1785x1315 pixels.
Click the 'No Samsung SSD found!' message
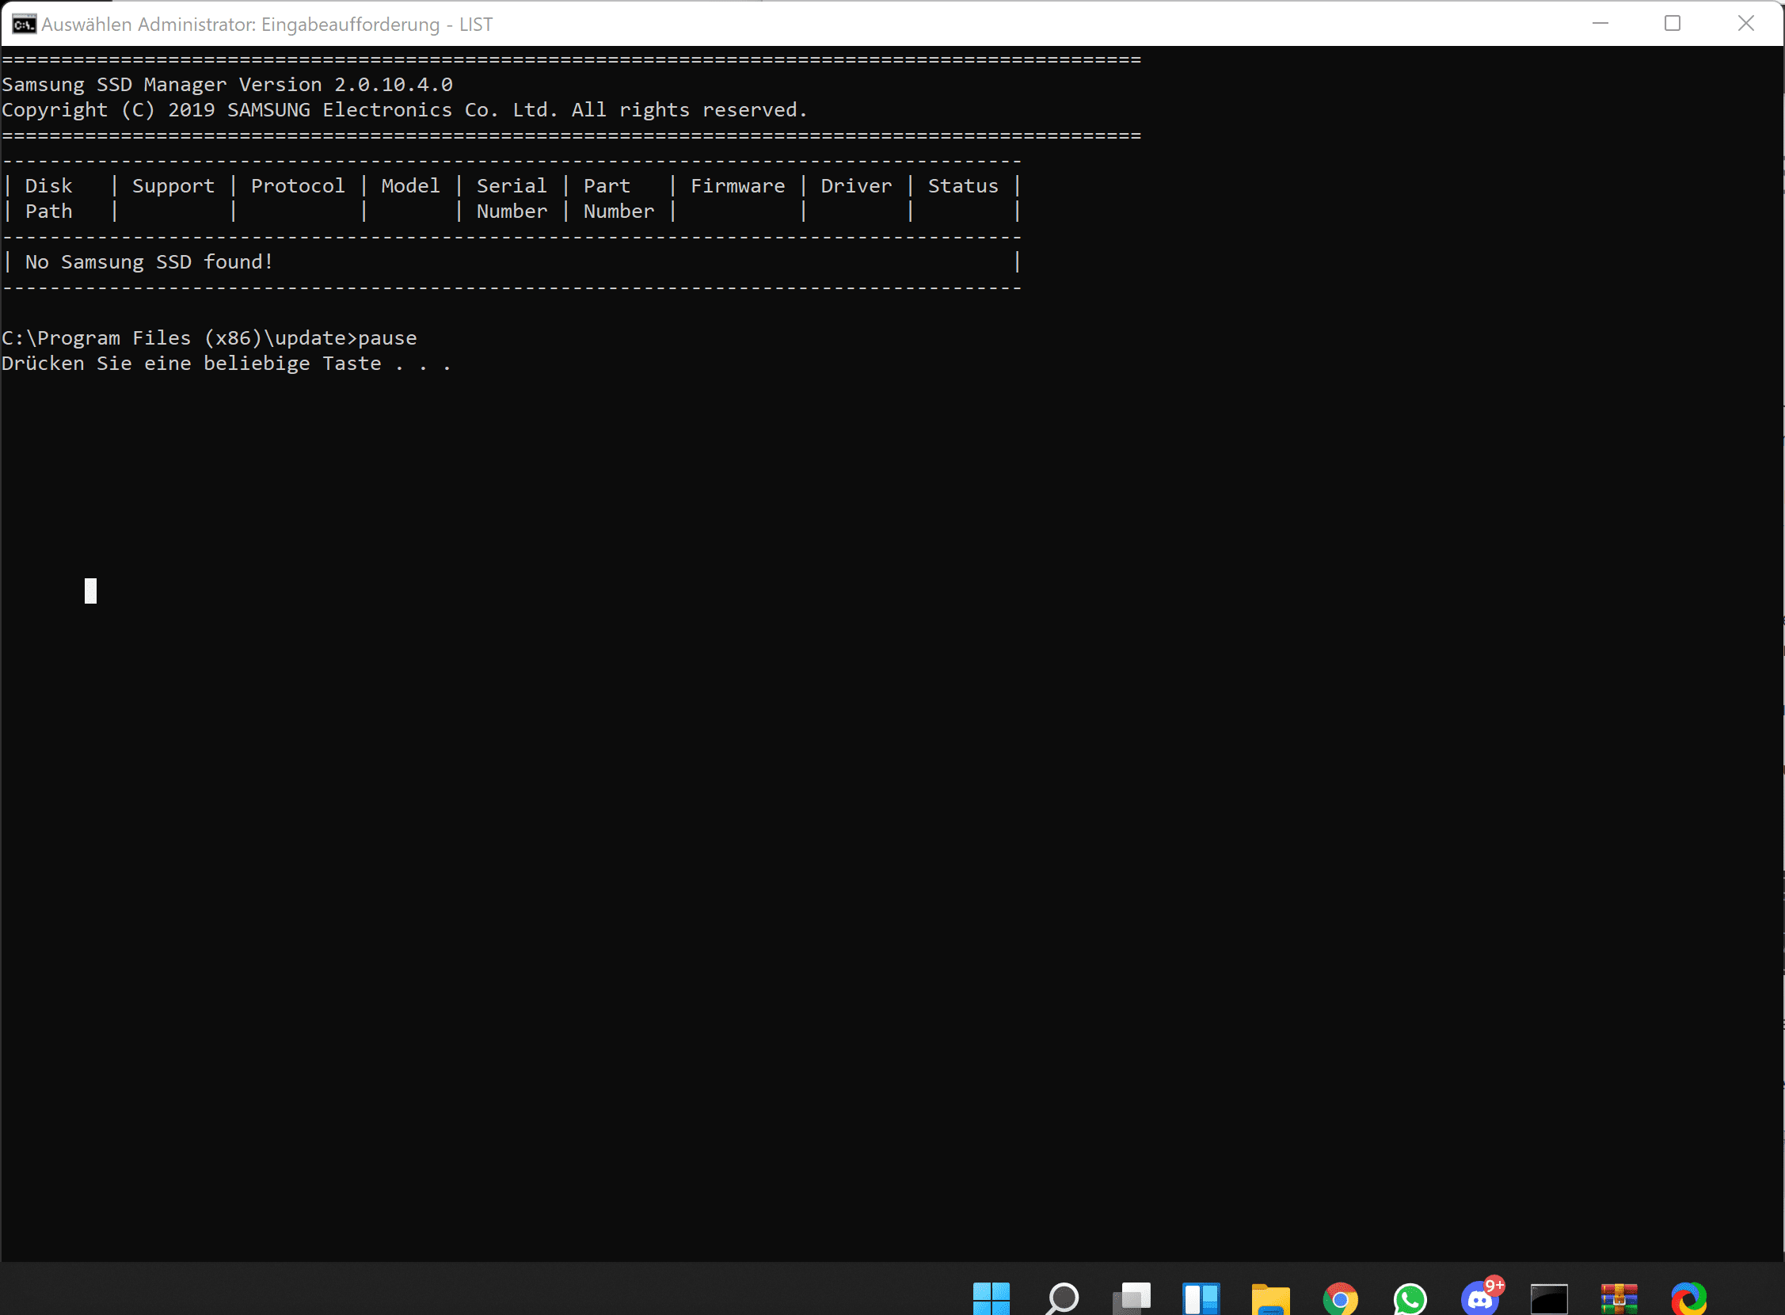[x=150, y=262]
